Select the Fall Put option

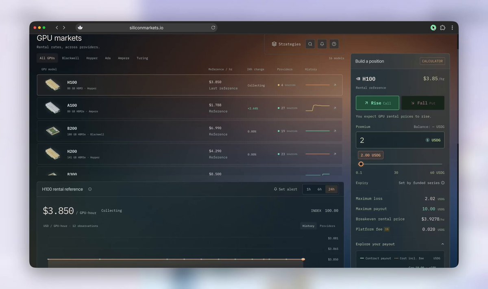[423, 103]
